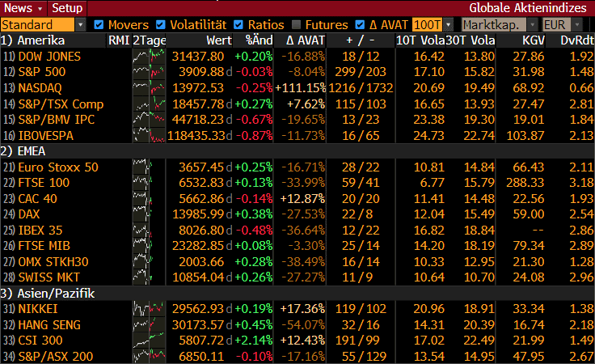Click the Globale Aktienindizes title
Screen dimensions: 595x364
click(x=528, y=8)
